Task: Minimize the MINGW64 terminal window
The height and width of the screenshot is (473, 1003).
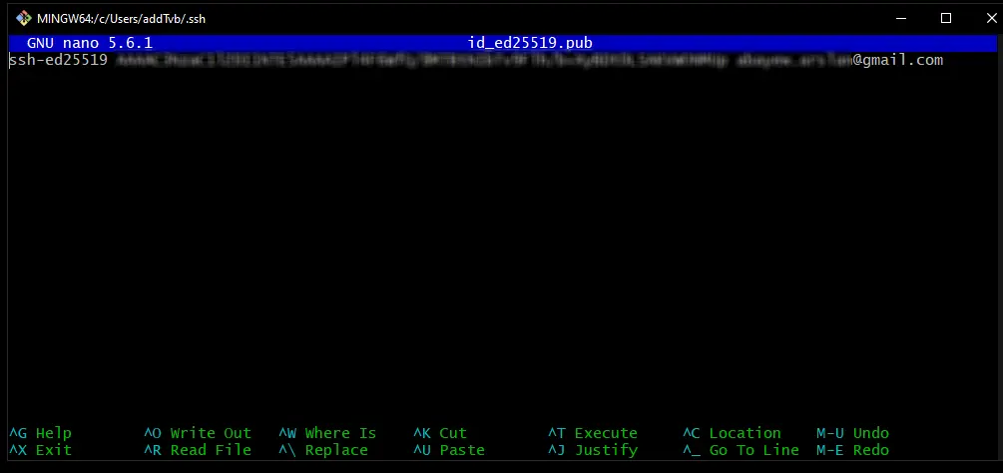Action: pos(900,19)
